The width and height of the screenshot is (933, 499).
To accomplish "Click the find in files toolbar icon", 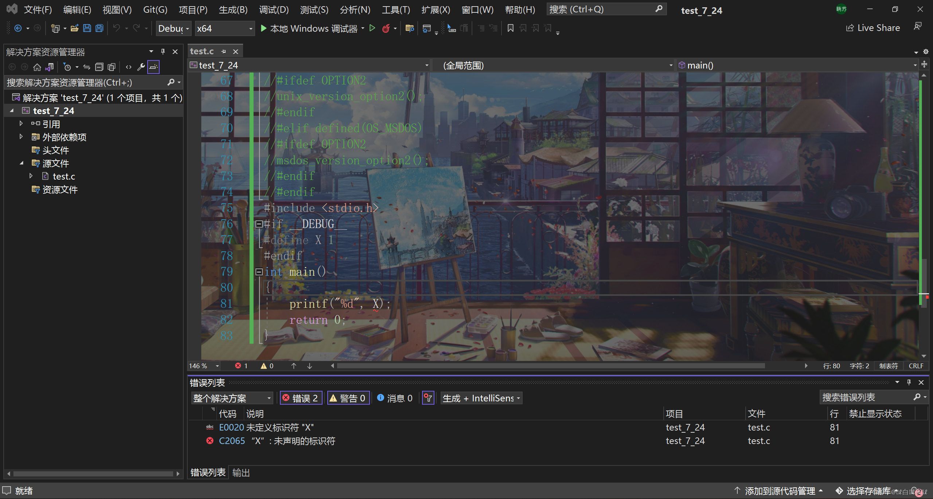I will 410,28.
